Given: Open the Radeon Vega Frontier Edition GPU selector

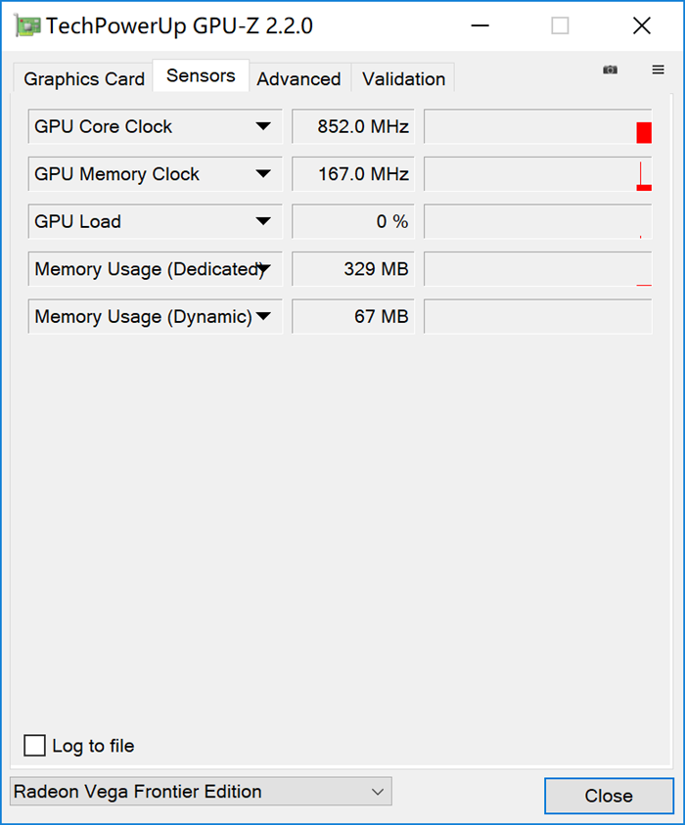Looking at the screenshot, I should pos(201,792).
